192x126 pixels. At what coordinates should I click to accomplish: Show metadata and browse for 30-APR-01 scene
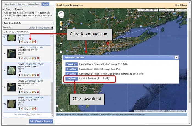[x=27, y=58]
